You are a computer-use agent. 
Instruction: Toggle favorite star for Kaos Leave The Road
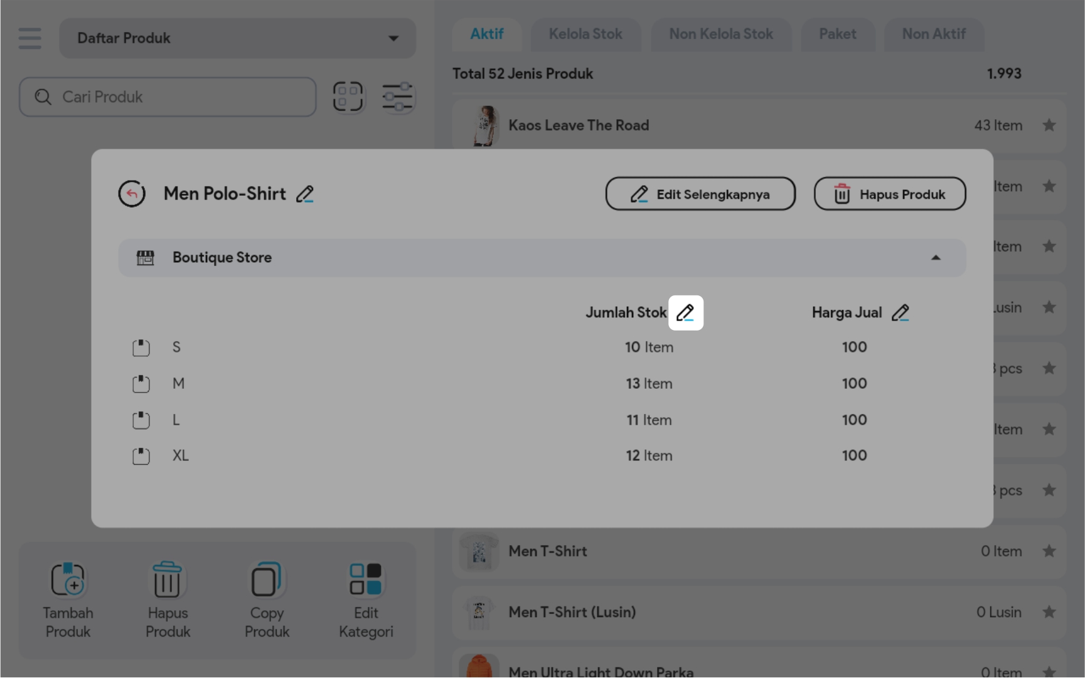(x=1049, y=125)
